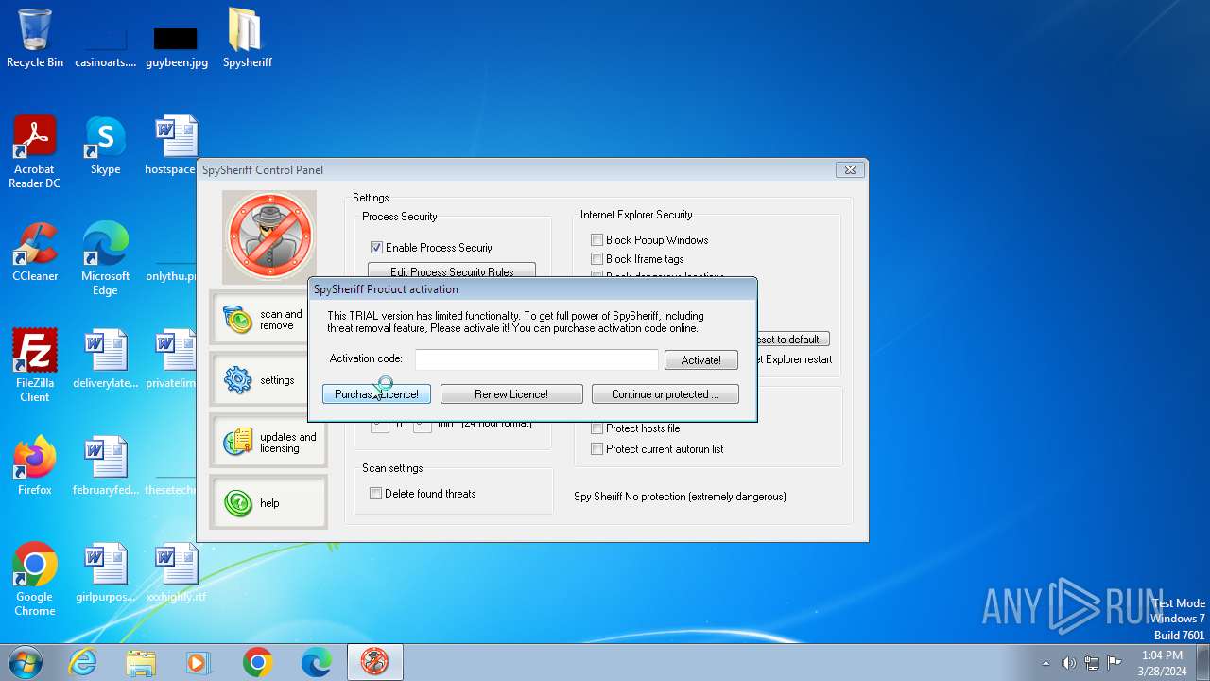Click the Show desktop strip on taskbar
The width and height of the screenshot is (1210, 681).
(x=1202, y=662)
